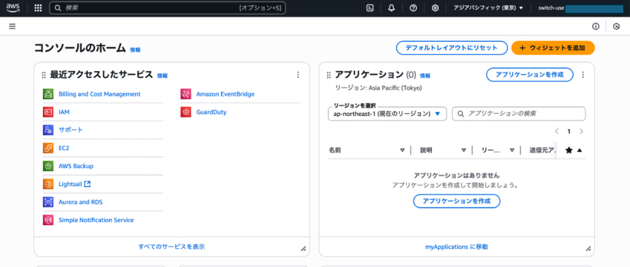Click the Simple Notification Service icon

(48, 220)
